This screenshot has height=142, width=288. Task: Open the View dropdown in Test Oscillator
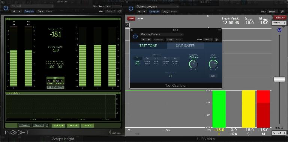tap(208, 39)
